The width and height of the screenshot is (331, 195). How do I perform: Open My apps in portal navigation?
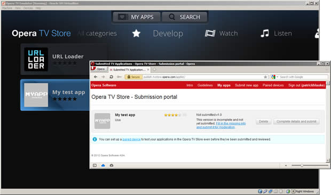coord(224,85)
